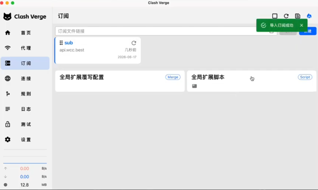The image size is (318, 190).
Task: Click the upload speed 0.00 value
Action: [24, 168]
